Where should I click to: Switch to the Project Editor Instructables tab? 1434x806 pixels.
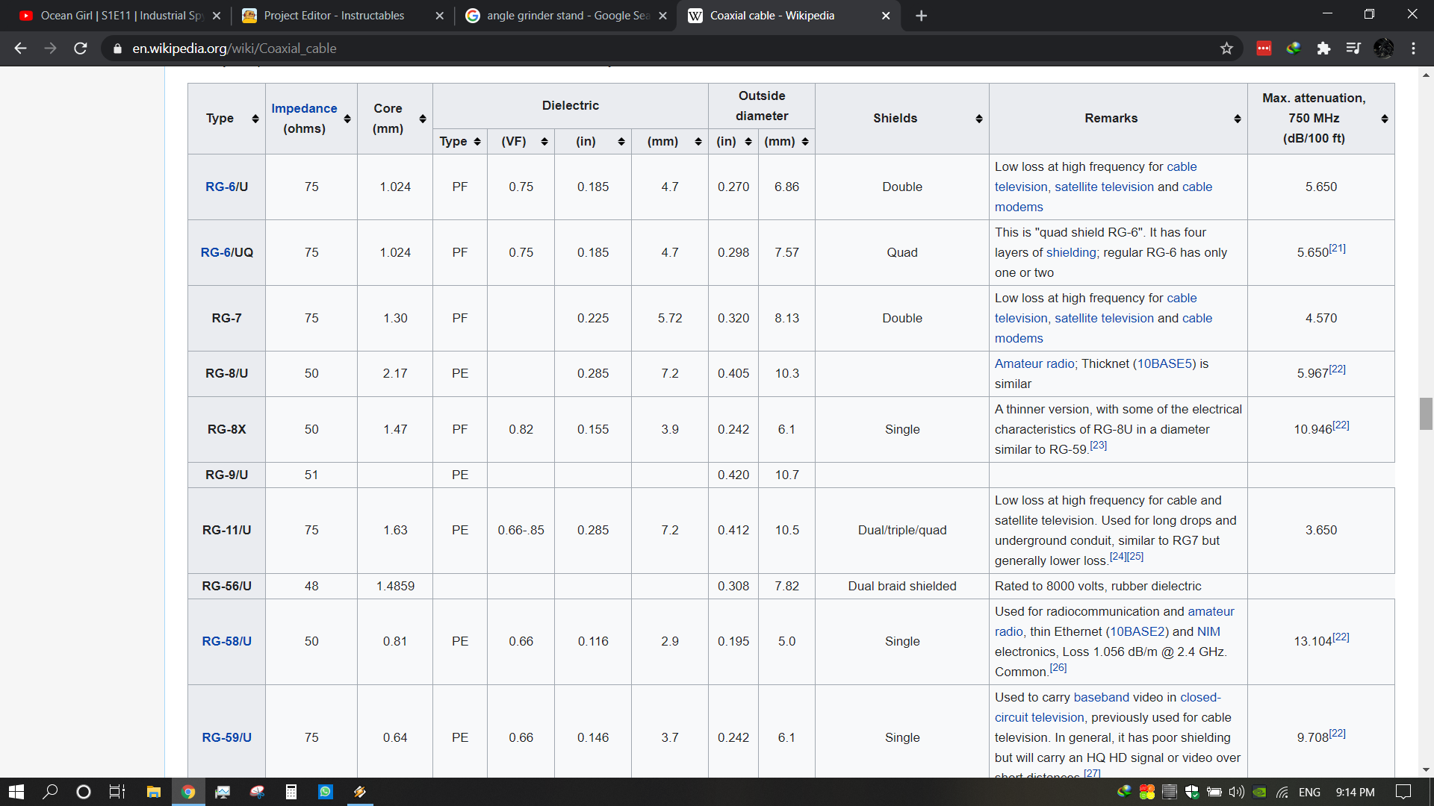click(336, 15)
